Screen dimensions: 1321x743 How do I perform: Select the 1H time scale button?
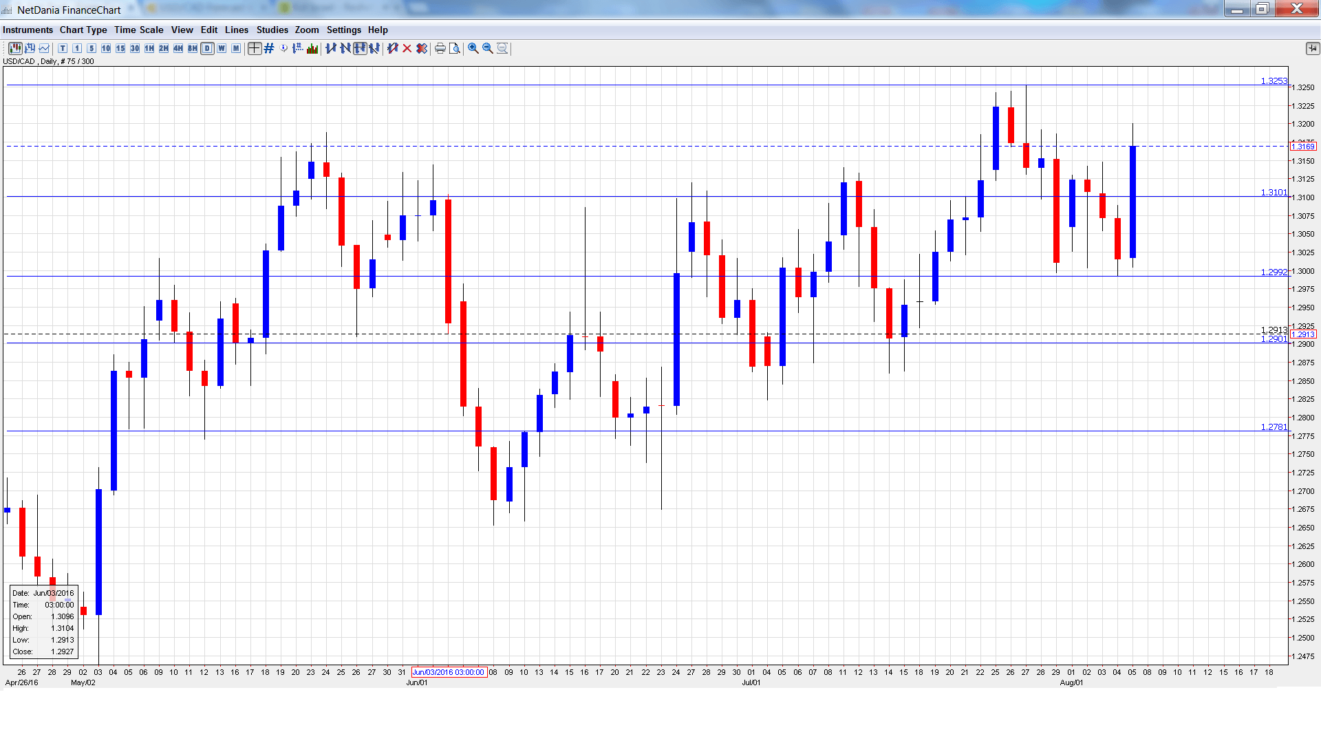point(149,48)
